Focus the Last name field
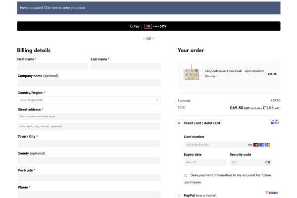This screenshot has width=297, height=198. tap(126, 66)
